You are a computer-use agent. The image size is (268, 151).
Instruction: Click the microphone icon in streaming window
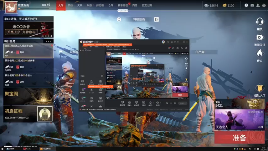pos(150,103)
